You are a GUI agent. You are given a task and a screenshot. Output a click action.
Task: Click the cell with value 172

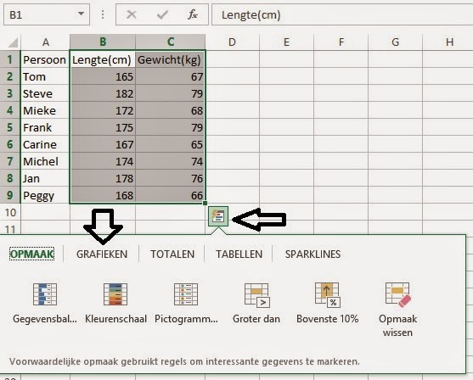(x=103, y=110)
